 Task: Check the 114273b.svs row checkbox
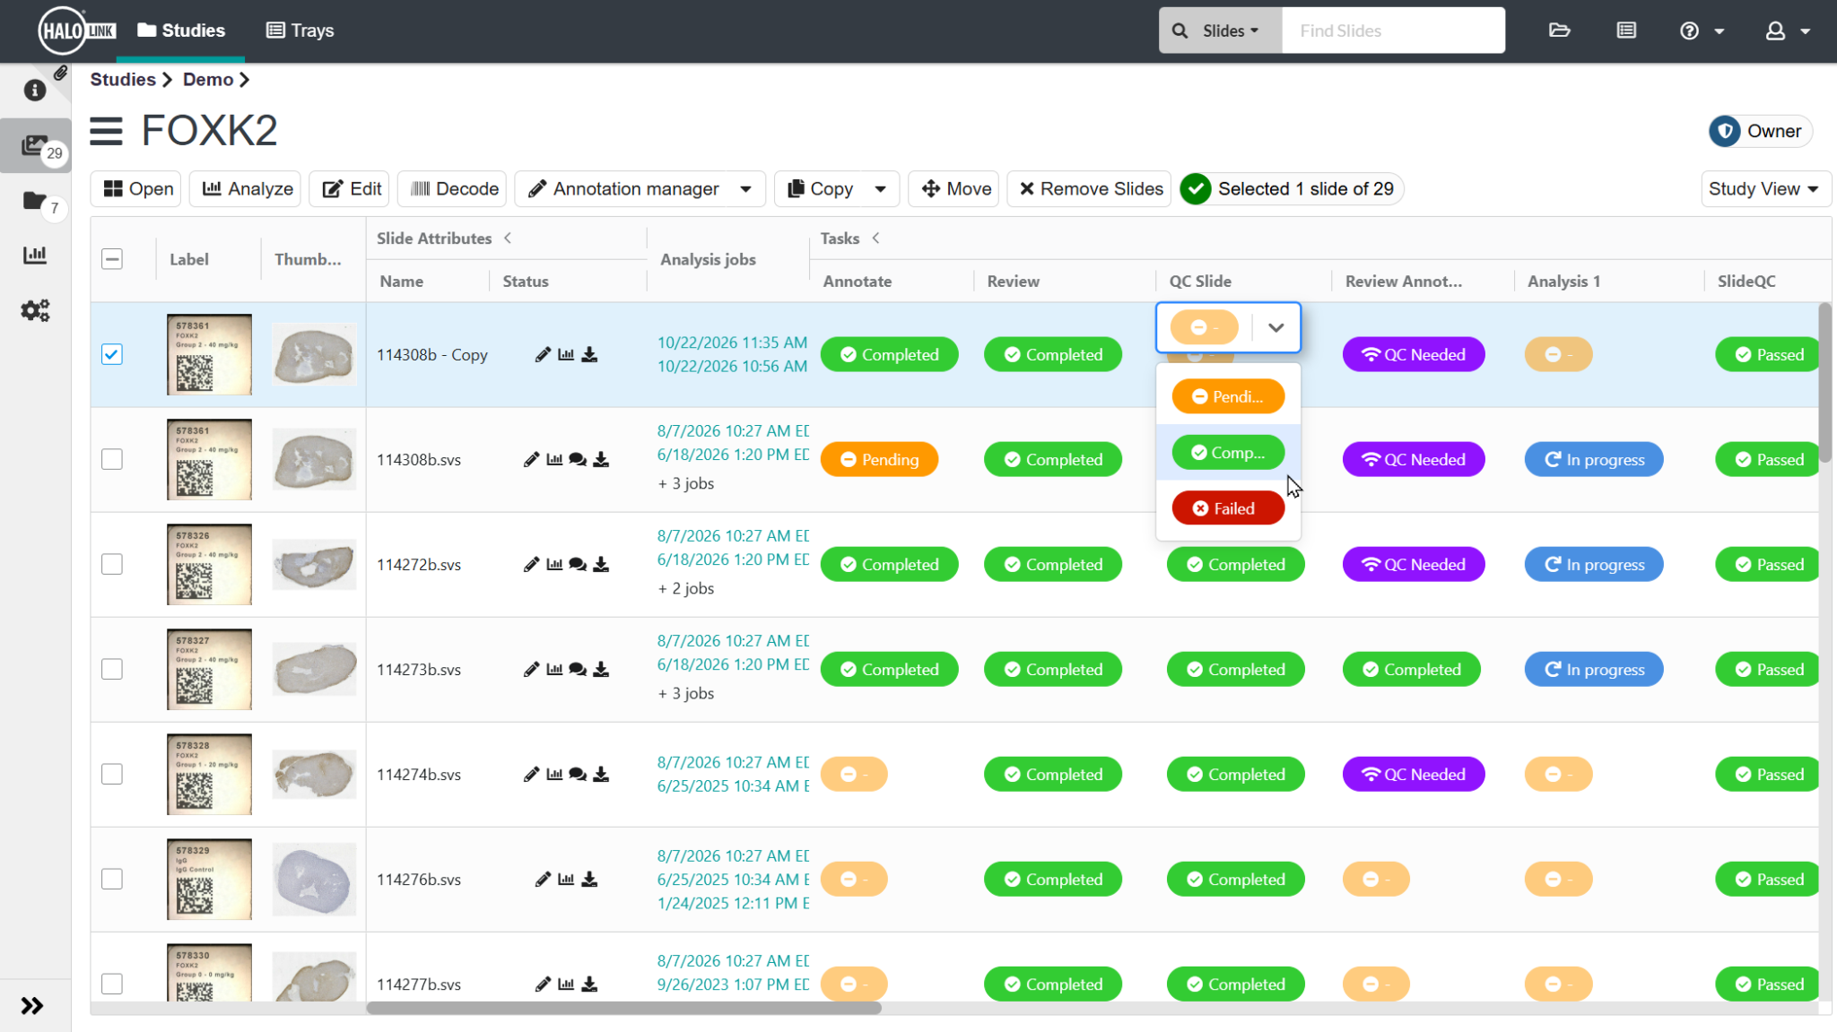pyautogui.click(x=112, y=669)
